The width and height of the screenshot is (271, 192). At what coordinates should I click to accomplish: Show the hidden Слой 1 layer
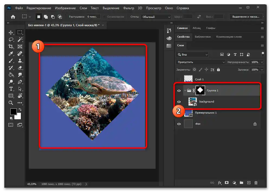click(x=179, y=79)
